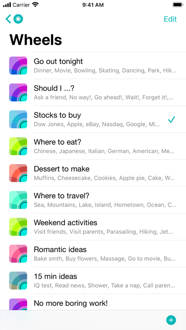Open the Romantic ideas wheel entry
Viewport: 186px width, 330px height.
pos(93,254)
